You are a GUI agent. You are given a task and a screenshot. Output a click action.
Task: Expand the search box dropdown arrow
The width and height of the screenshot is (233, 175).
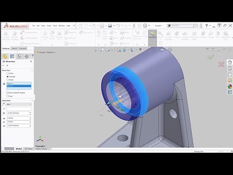coord(197,26)
